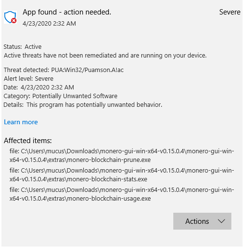Click the 'Affected items:' heading
This screenshot has height=248, width=243.
click(28, 141)
